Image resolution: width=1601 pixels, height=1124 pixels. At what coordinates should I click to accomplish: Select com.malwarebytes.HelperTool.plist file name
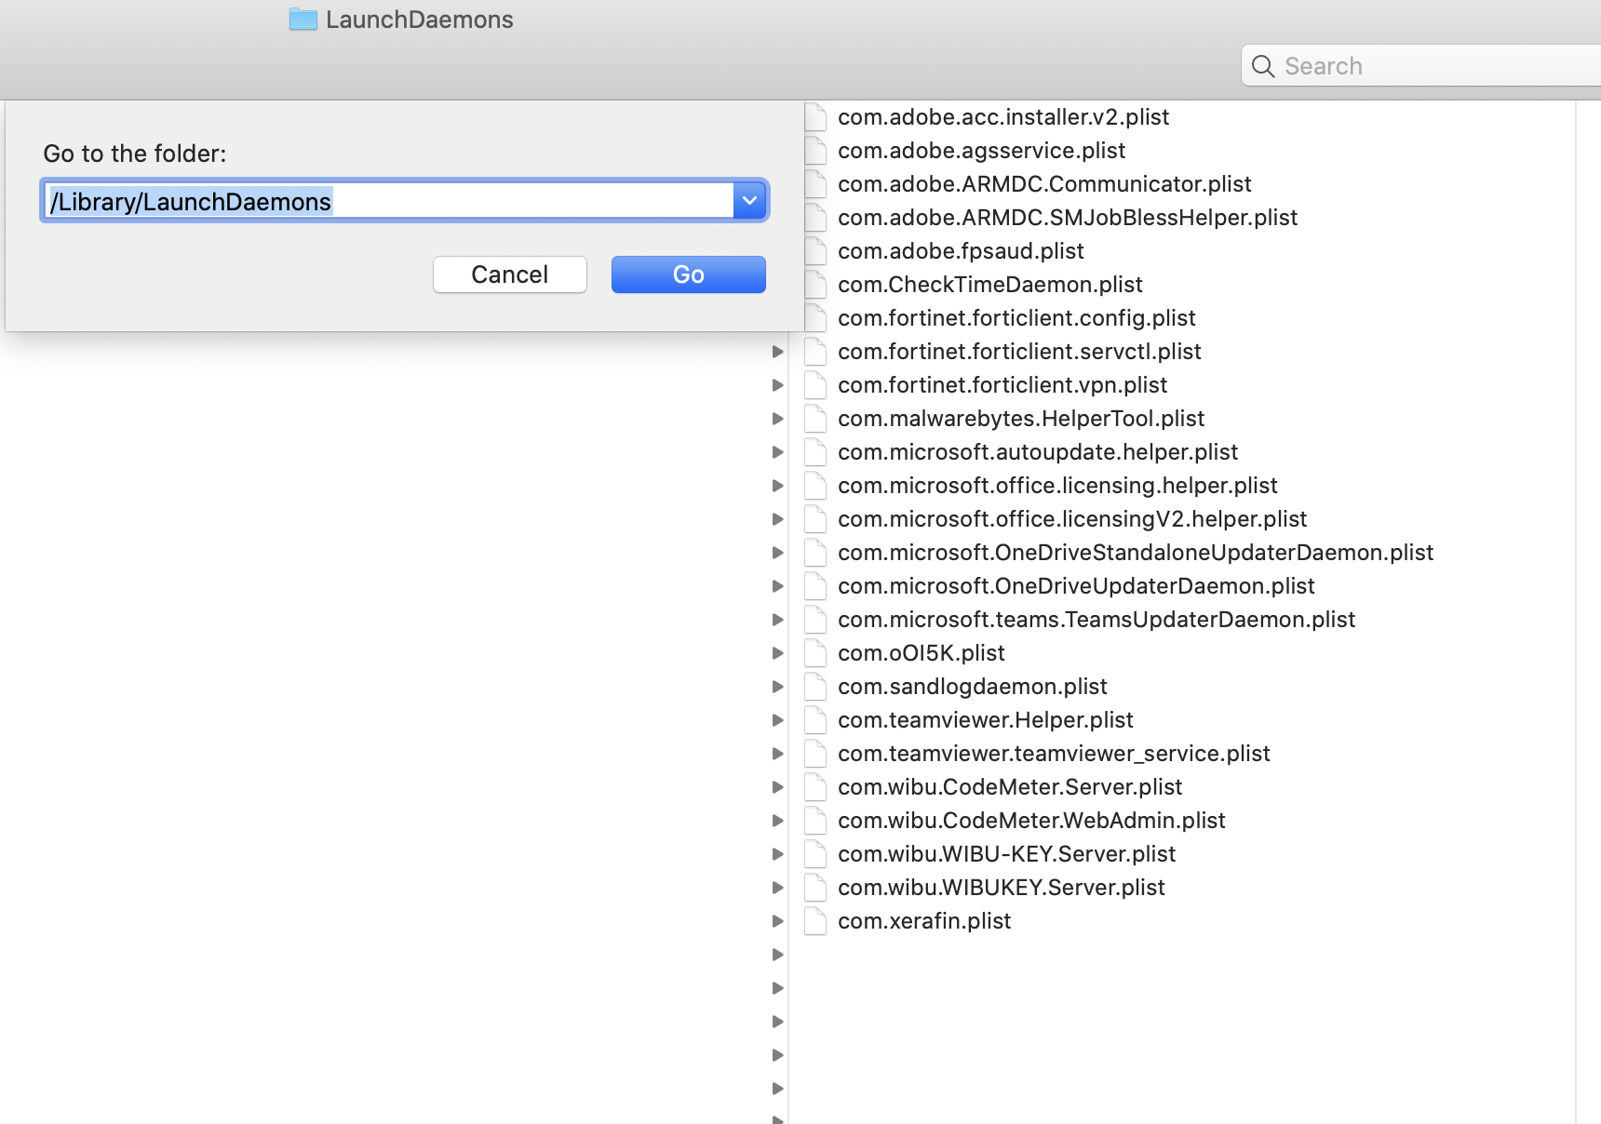coord(1021,419)
